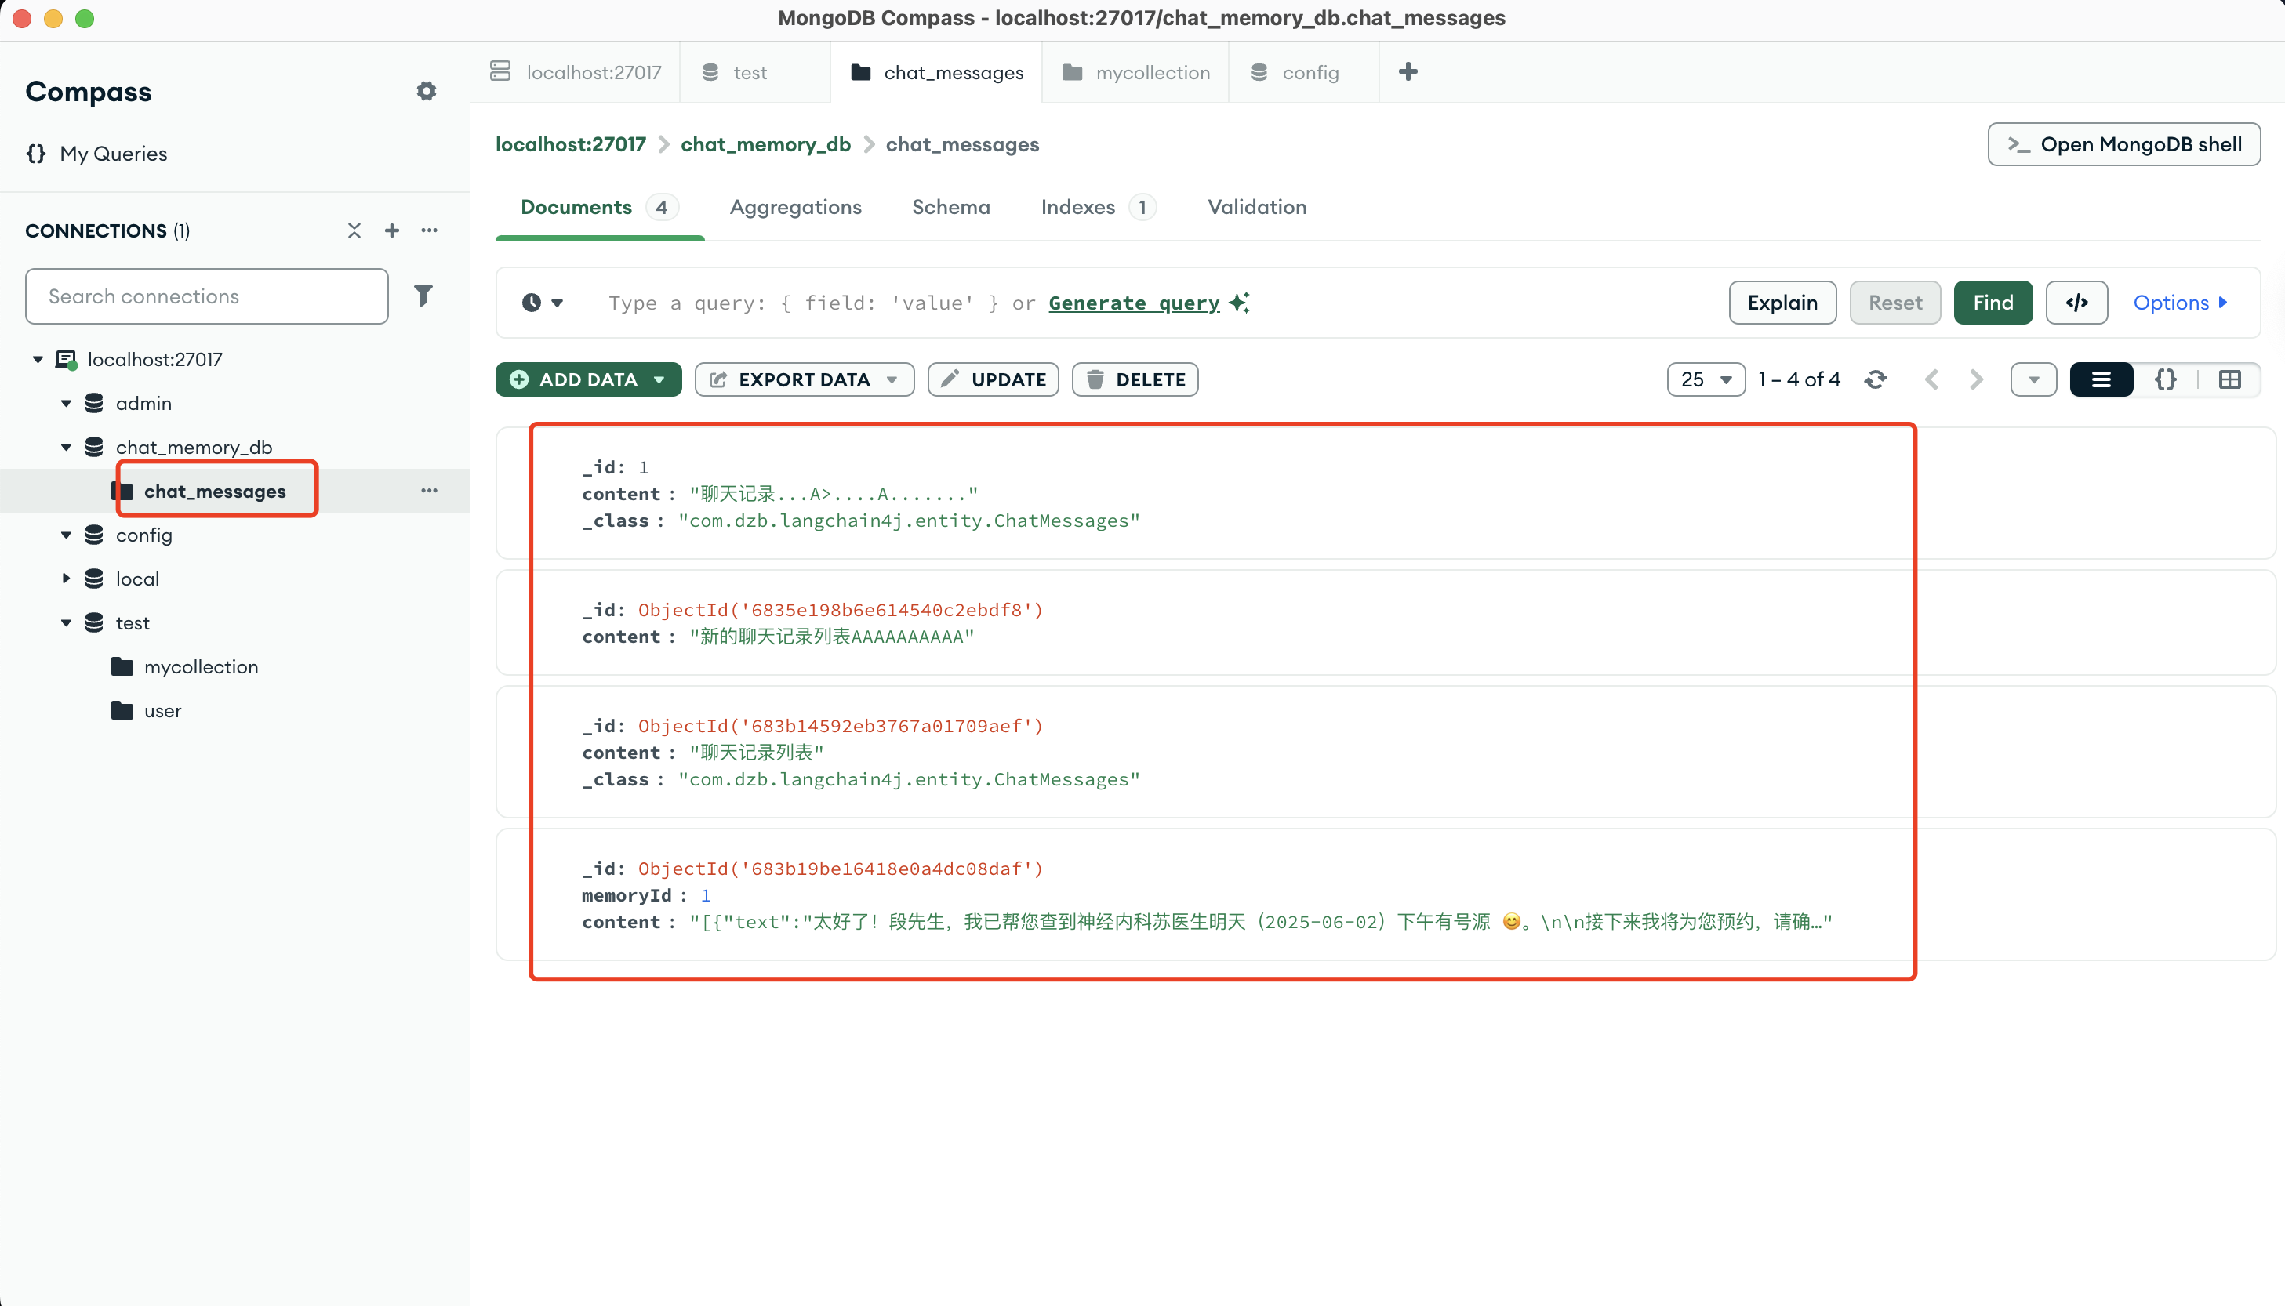This screenshot has width=2285, height=1306.
Task: Switch to the Aggregations tab
Action: tap(795, 207)
